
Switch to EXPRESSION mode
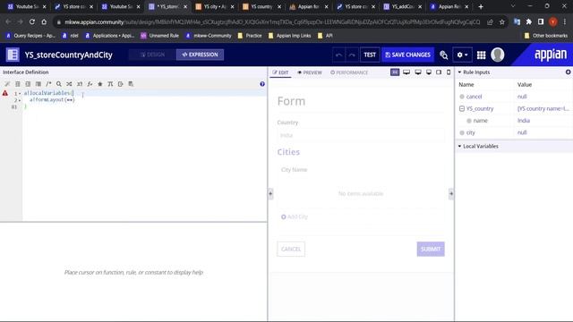click(200, 55)
